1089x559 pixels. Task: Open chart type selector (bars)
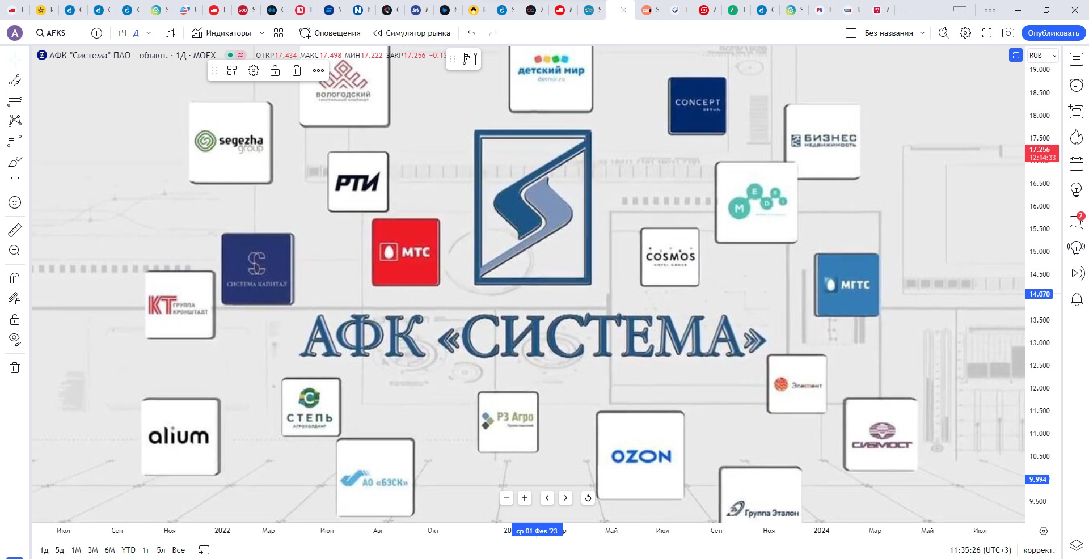pos(171,33)
